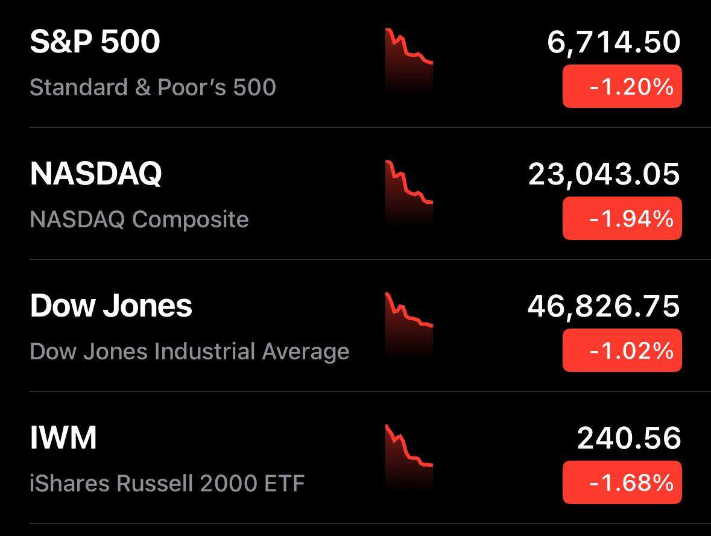
Task: Toggle the S&P 500 -1.20% change badge
Action: point(622,87)
